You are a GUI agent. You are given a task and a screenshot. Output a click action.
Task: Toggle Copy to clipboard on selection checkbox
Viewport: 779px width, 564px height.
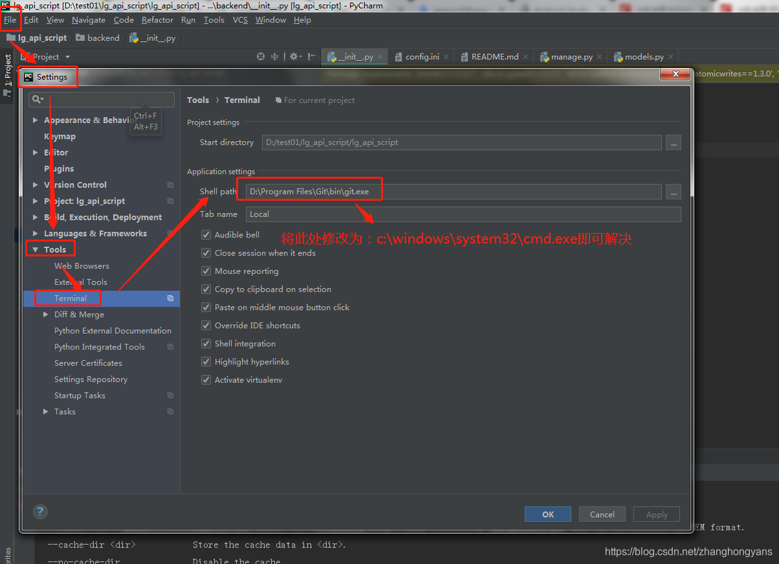coord(206,289)
